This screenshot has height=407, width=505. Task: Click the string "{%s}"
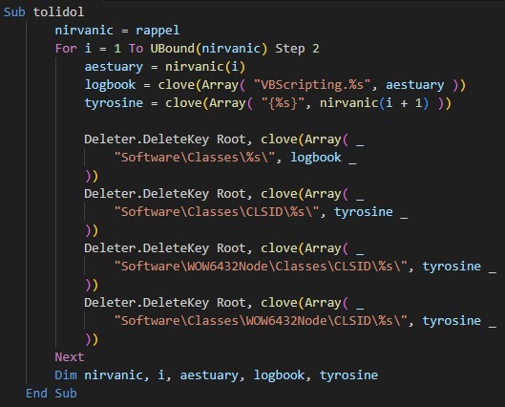point(283,103)
